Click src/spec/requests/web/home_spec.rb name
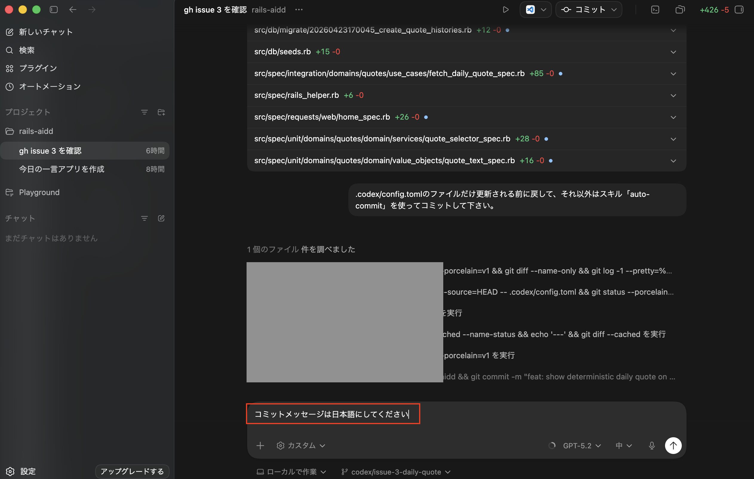 pos(322,117)
